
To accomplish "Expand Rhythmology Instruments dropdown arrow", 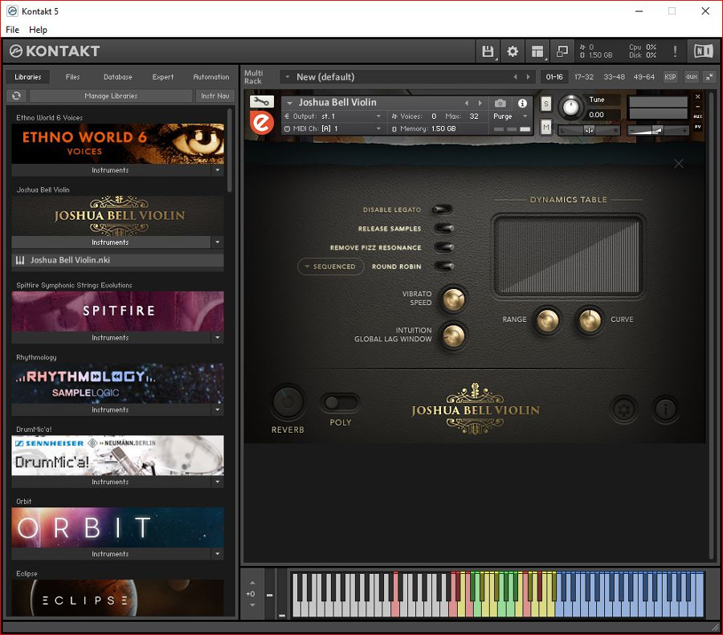I will pyautogui.click(x=218, y=409).
